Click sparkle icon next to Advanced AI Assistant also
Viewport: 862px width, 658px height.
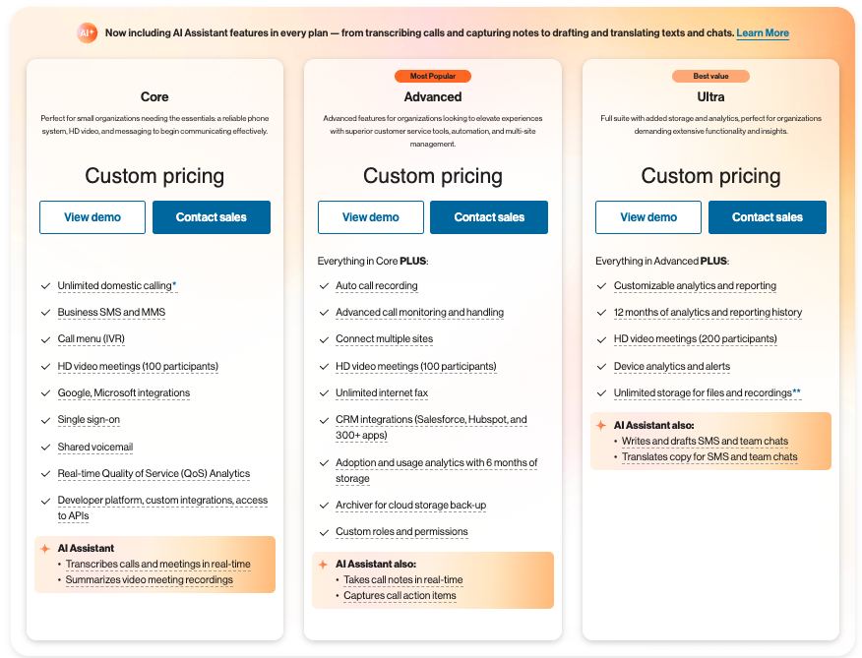[323, 565]
